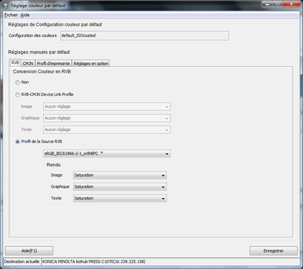303x269 pixels.
Task: Open the Rendu Image Saturation dropdown
Action: pos(120,175)
